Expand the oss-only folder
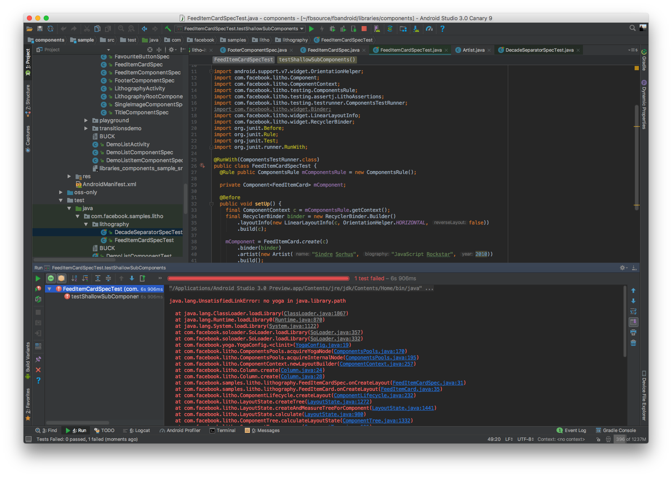This screenshot has height=477, width=672. click(x=61, y=192)
